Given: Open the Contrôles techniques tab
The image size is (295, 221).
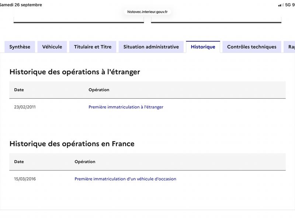Looking at the screenshot, I should click(252, 47).
